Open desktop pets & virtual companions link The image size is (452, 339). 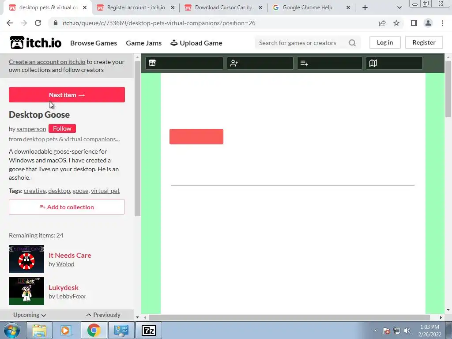coord(72,139)
